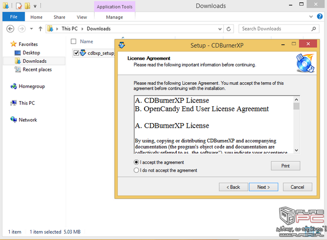The image size is (327, 240).
Task: Switch to the Share ribbon tab
Action: (x=59, y=17)
